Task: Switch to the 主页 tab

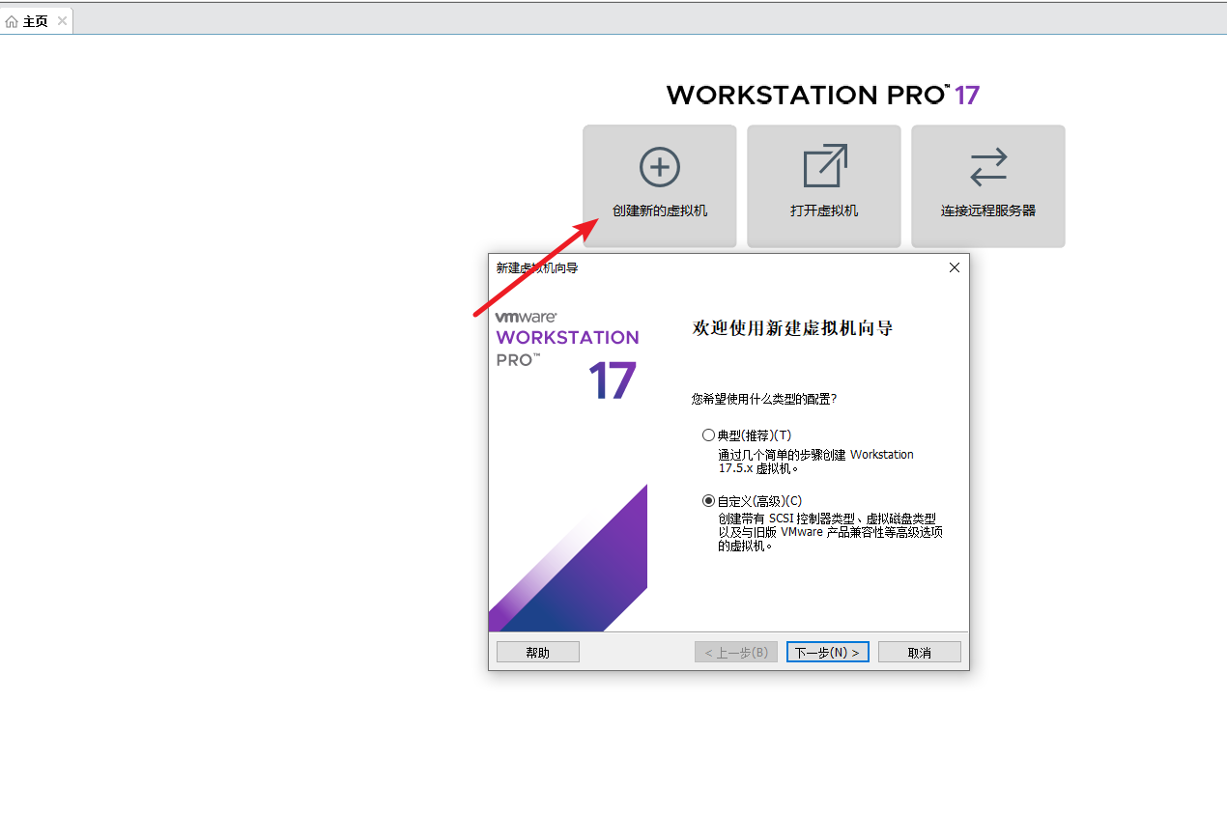Action: point(37,21)
